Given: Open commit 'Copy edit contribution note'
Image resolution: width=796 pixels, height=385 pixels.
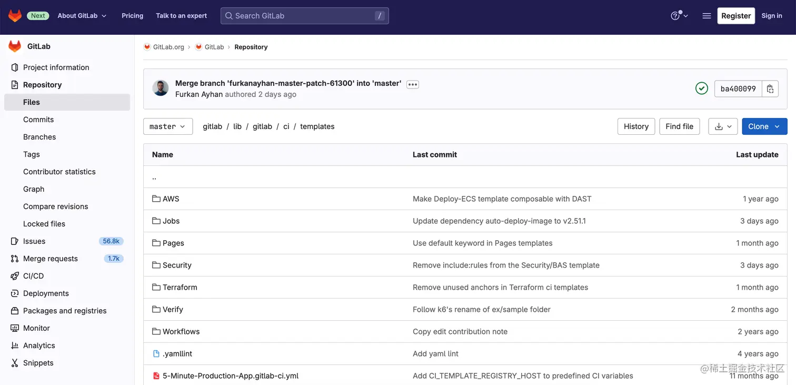Looking at the screenshot, I should 460,332.
